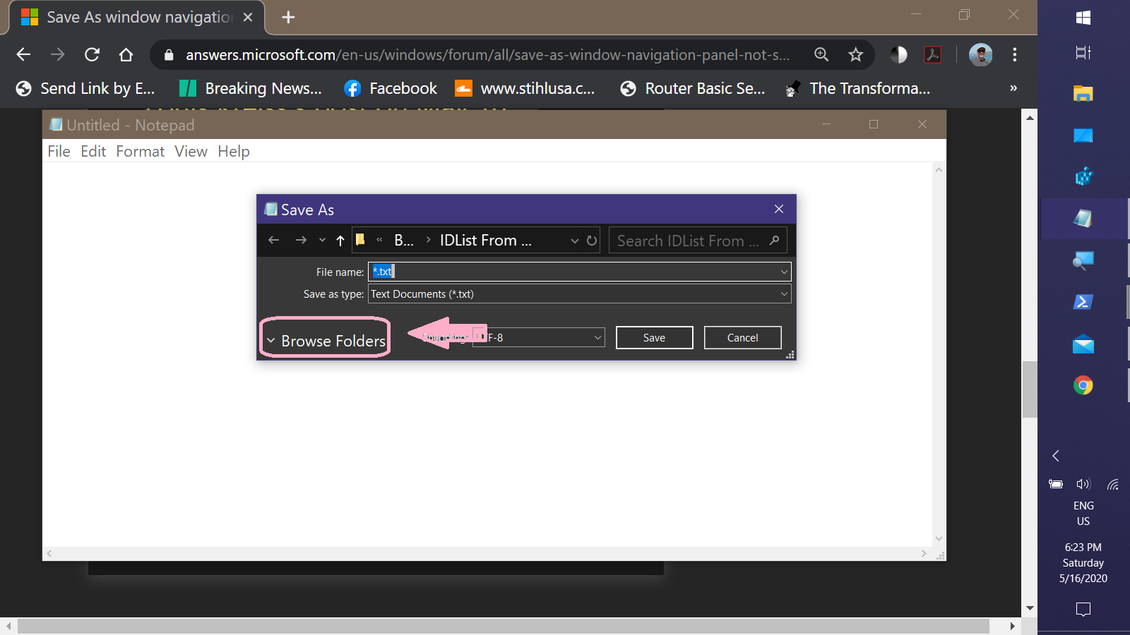The height and width of the screenshot is (635, 1130).
Task: Click the address bar URL
Action: coord(487,54)
